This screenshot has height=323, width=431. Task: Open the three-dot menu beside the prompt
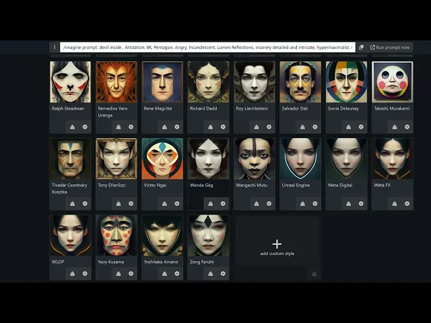point(55,48)
